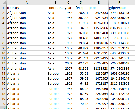Select cell with population 16317921
The width and height of the screenshot is (135, 109).
(99, 53)
